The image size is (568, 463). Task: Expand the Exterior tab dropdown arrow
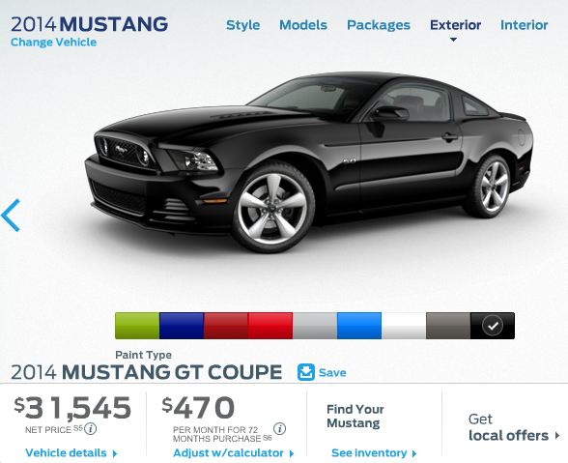point(453,40)
